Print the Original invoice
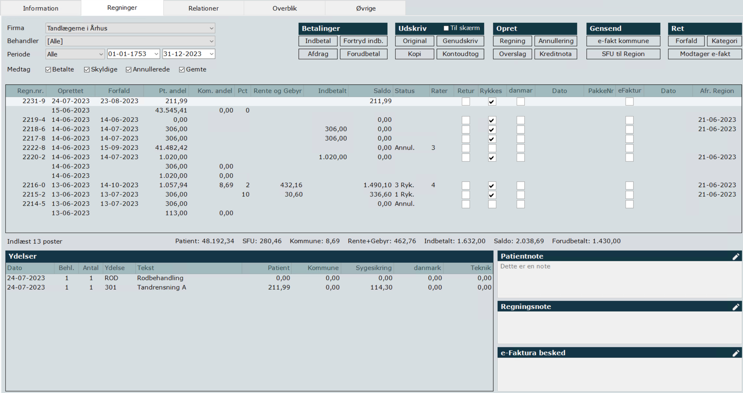 [415, 41]
